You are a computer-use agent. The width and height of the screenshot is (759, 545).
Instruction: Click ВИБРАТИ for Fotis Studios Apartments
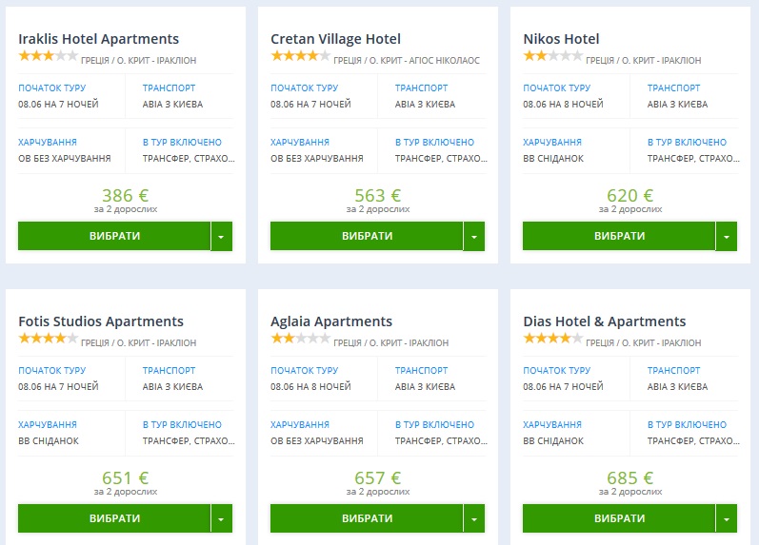click(x=114, y=518)
